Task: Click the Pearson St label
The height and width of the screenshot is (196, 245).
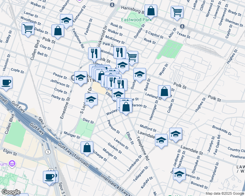Action: (113, 127)
